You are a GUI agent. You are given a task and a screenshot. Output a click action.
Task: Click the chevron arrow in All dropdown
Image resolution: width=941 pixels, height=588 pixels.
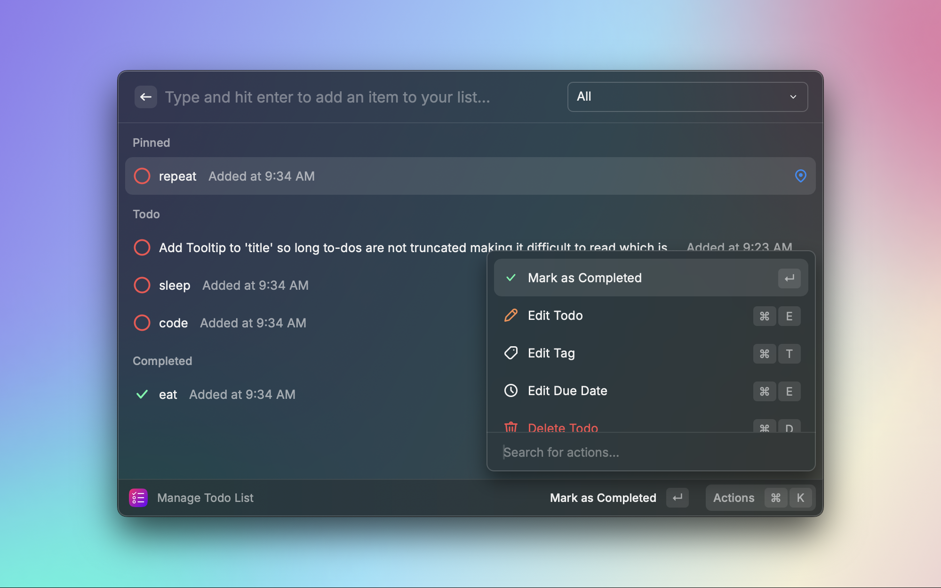793,97
